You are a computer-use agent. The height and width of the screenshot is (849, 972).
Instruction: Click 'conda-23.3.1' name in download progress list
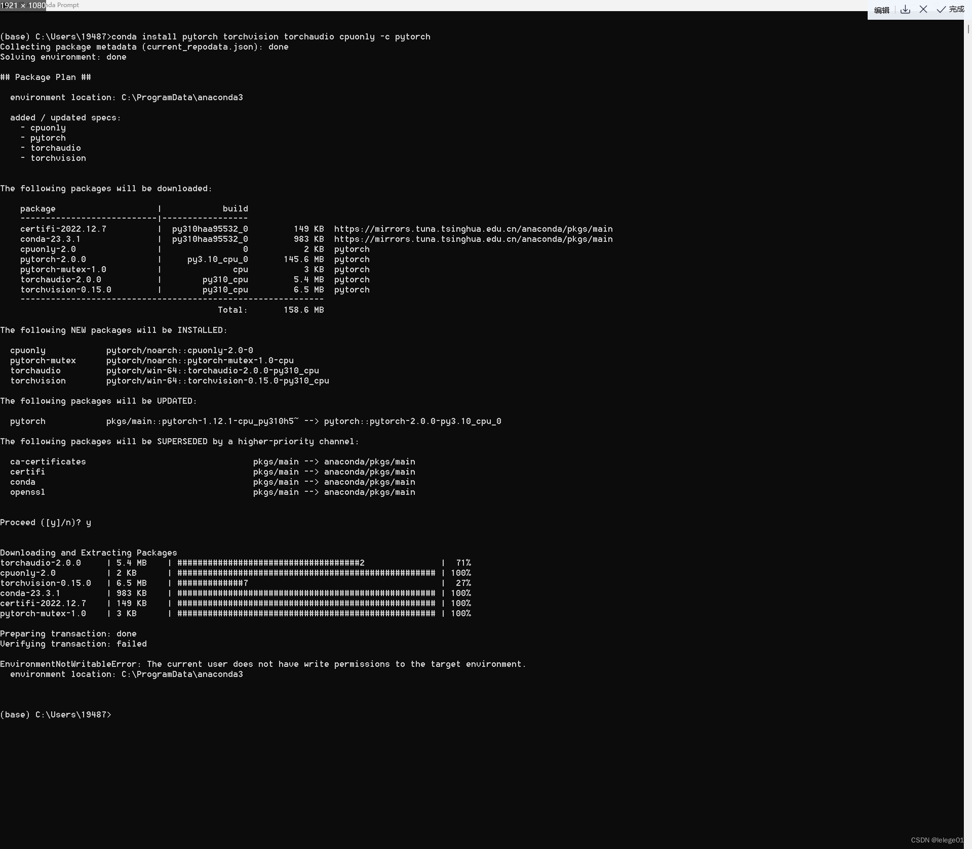pos(30,593)
